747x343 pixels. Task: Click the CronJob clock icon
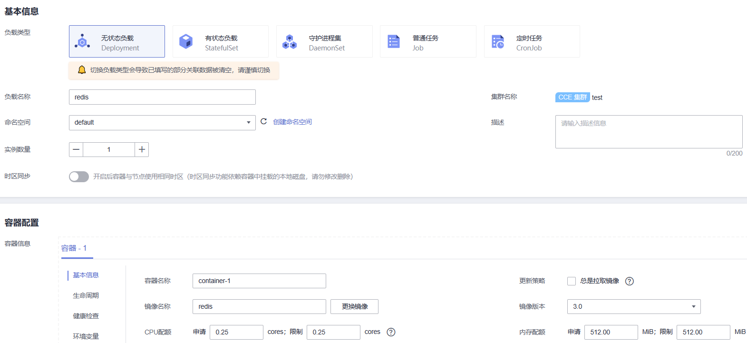tap(498, 41)
